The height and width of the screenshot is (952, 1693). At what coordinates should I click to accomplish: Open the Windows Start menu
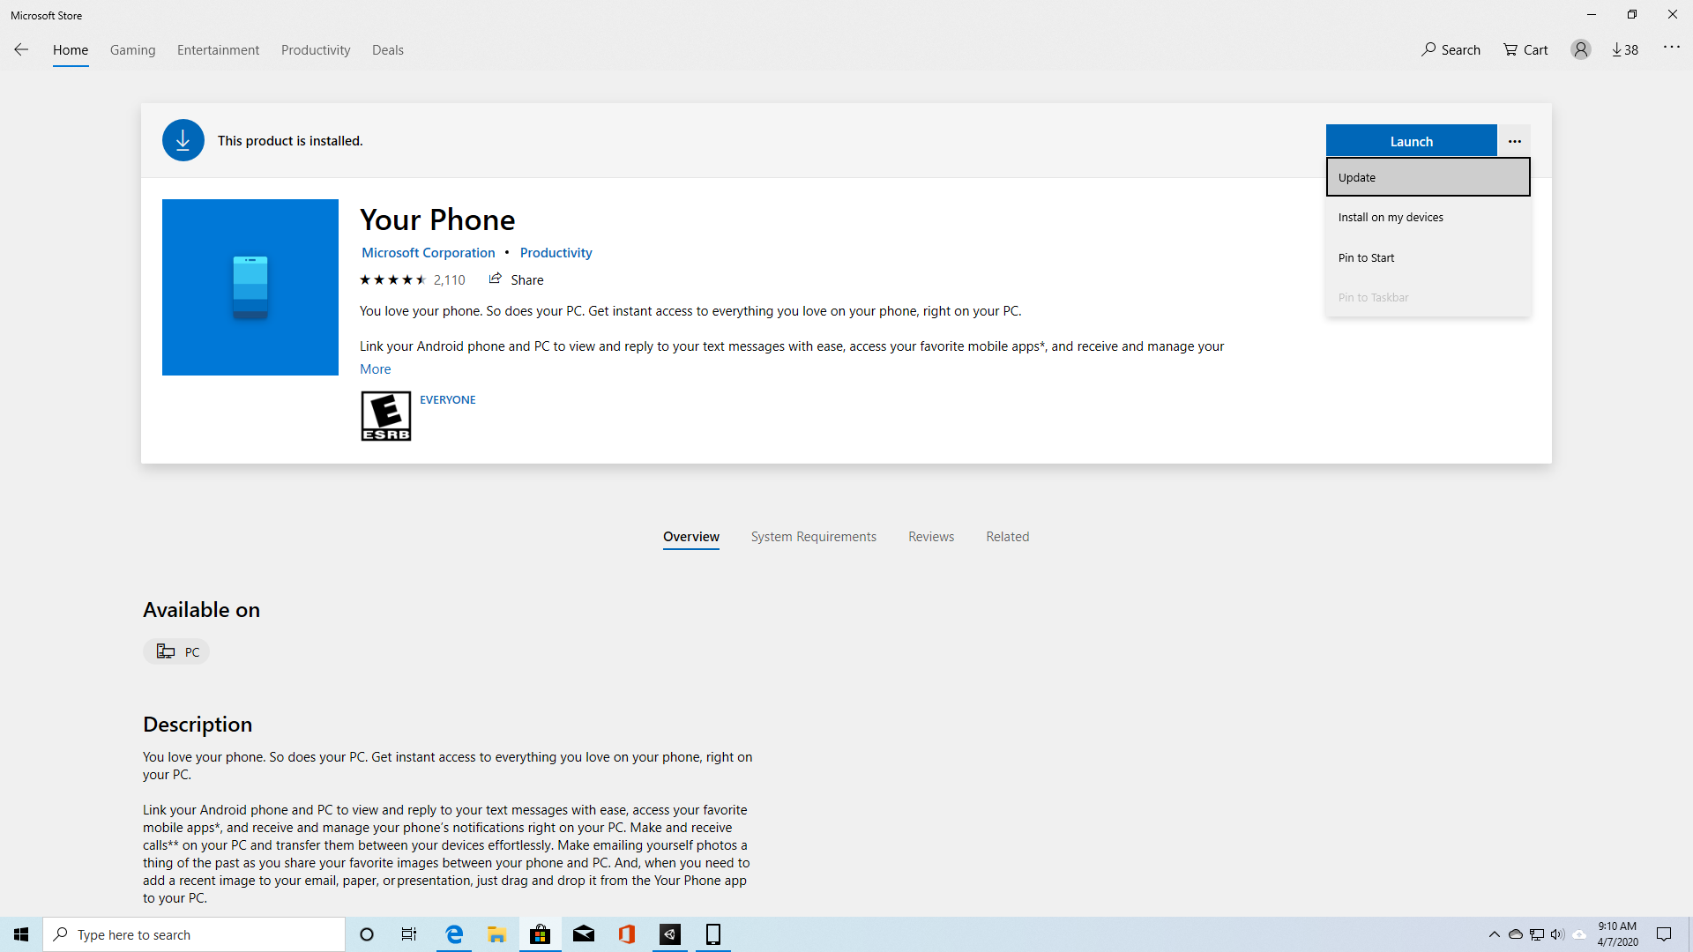coord(21,934)
